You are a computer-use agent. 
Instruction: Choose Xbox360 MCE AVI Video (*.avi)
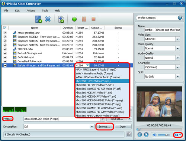(x=102, y=93)
